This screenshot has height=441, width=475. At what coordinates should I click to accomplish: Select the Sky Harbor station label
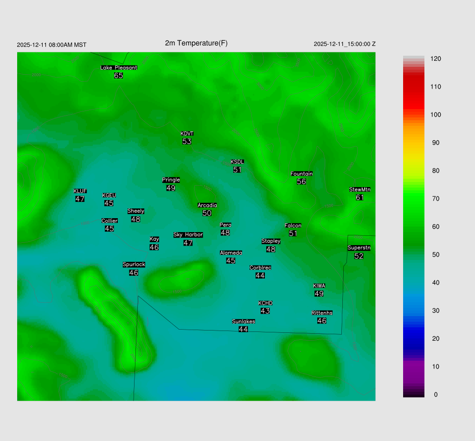click(x=188, y=235)
